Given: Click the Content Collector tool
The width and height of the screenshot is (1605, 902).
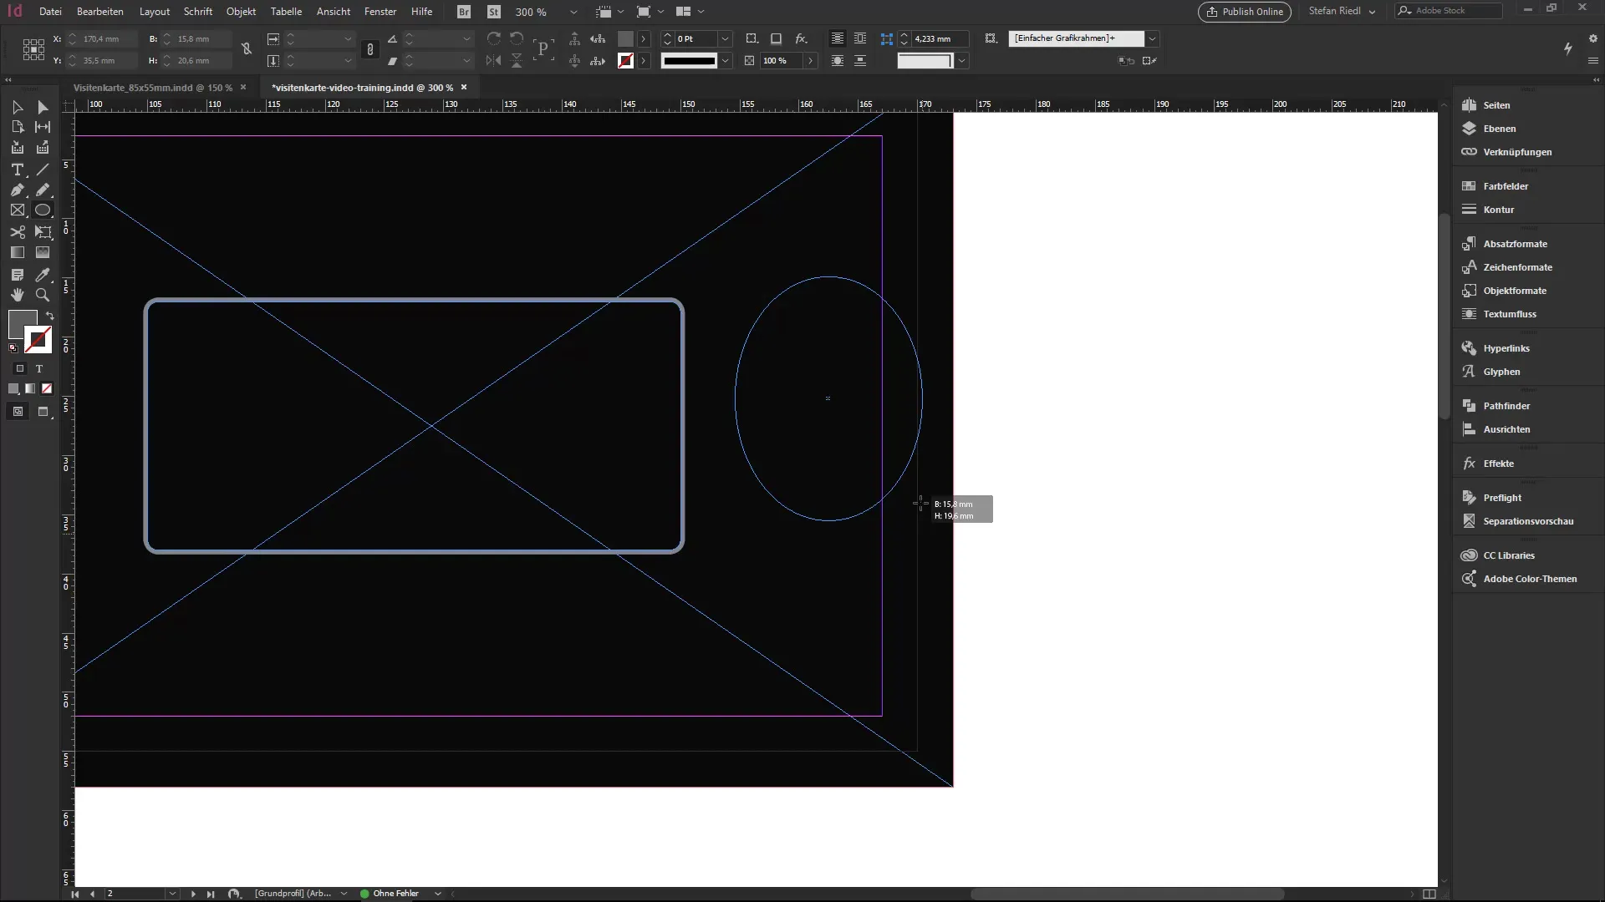Looking at the screenshot, I should pyautogui.click(x=18, y=148).
